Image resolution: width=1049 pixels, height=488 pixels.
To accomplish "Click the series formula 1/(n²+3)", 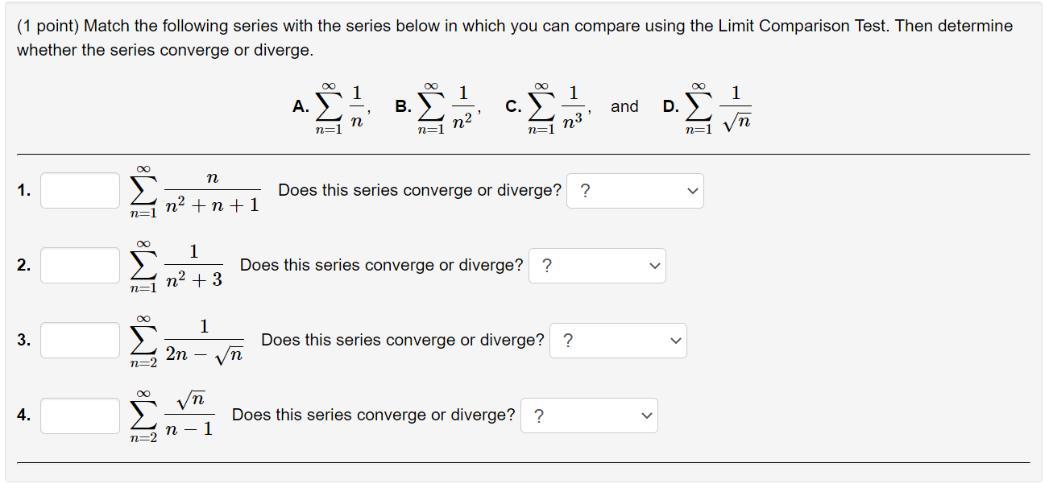I will pos(176,267).
